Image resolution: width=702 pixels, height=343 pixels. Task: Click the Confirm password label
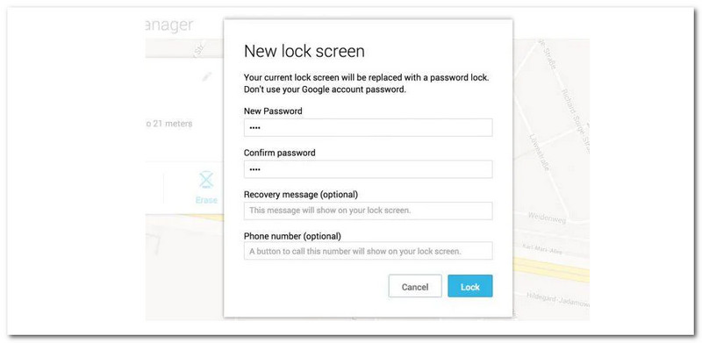(279, 153)
